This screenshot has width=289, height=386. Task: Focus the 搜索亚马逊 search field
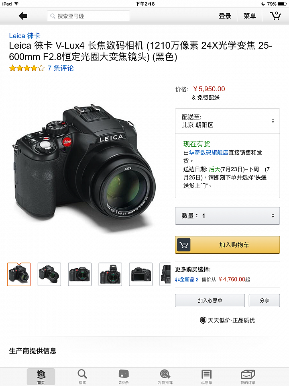(88, 16)
